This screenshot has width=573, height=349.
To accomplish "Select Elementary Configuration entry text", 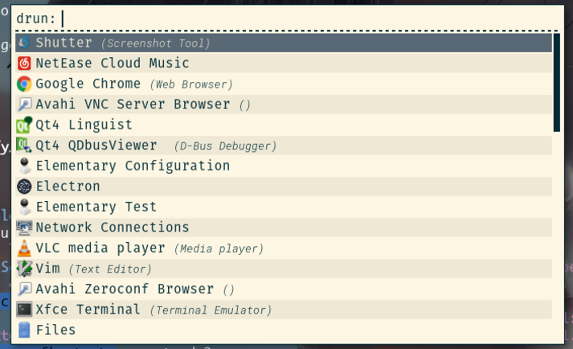I will (x=133, y=166).
